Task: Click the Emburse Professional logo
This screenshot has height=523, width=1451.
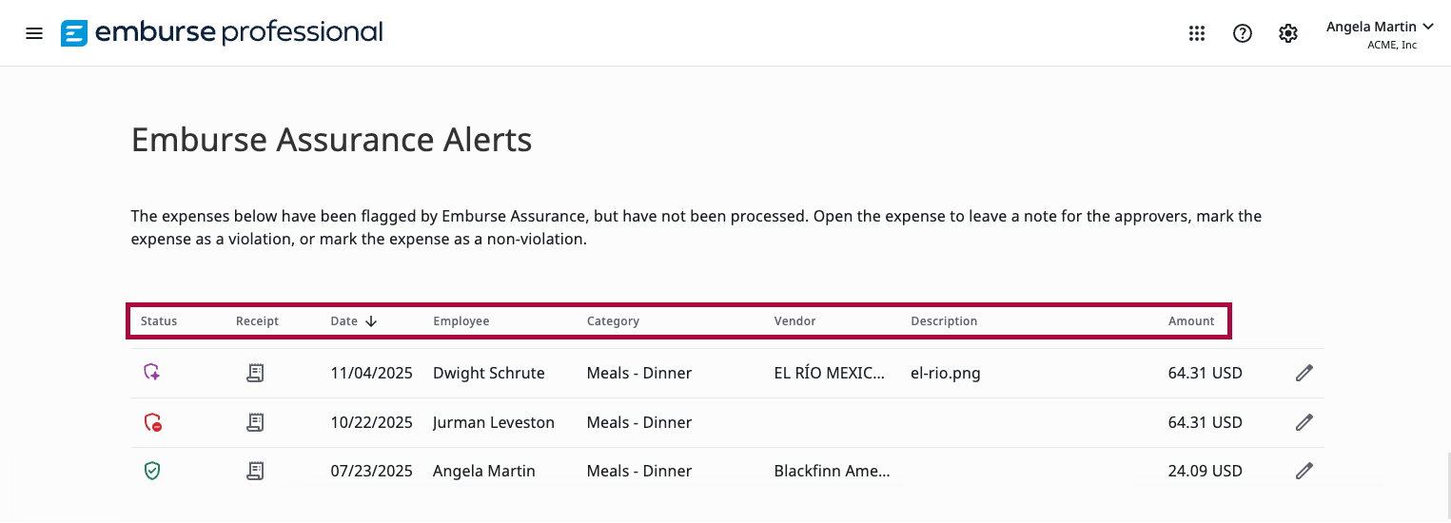Action: pyautogui.click(x=222, y=33)
